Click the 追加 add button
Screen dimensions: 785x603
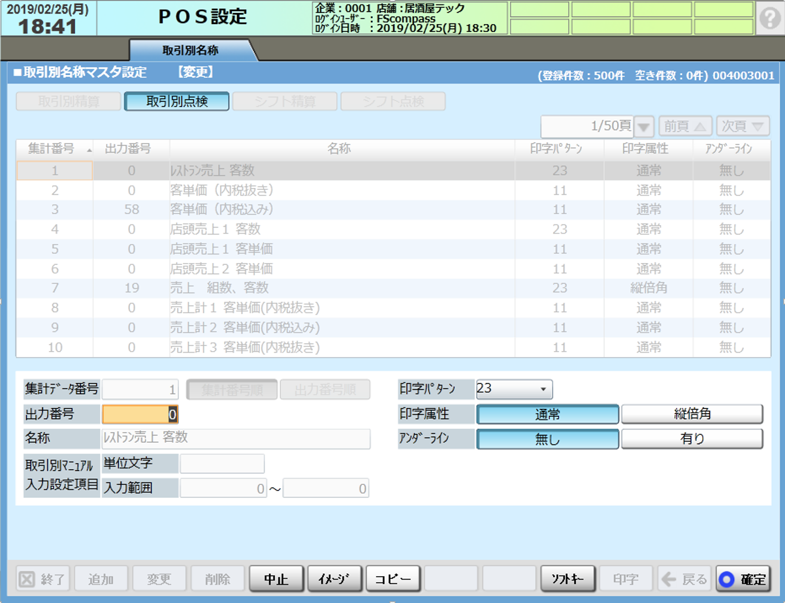[101, 579]
